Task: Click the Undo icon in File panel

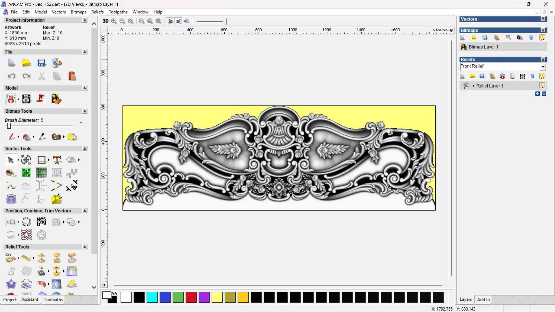Action: (12, 76)
